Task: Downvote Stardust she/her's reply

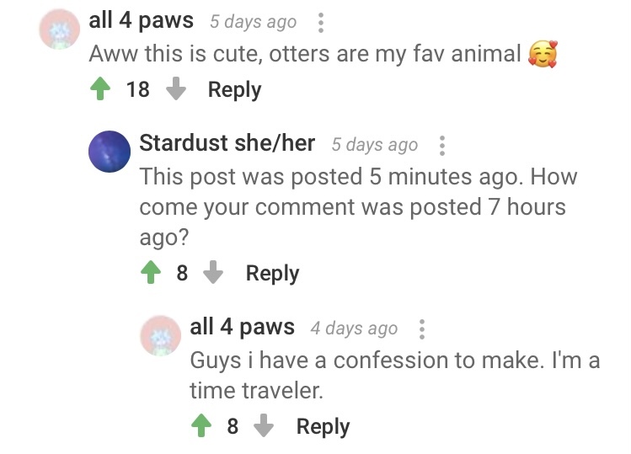Action: pyautogui.click(x=214, y=273)
